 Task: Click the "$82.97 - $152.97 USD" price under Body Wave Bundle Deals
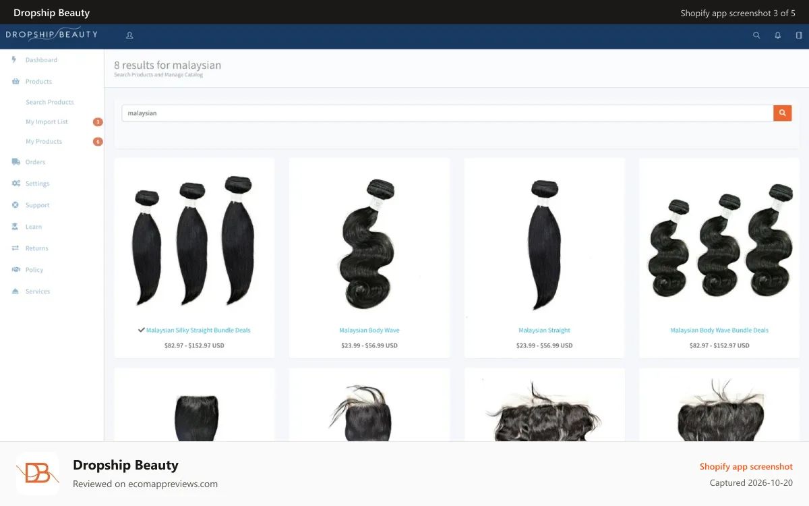tap(719, 345)
